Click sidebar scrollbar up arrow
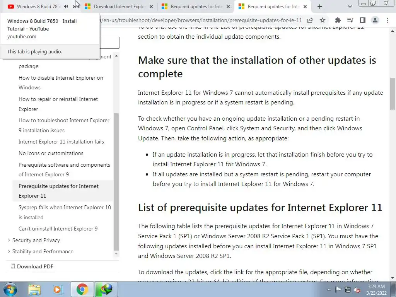The image size is (396, 297). click(x=116, y=56)
